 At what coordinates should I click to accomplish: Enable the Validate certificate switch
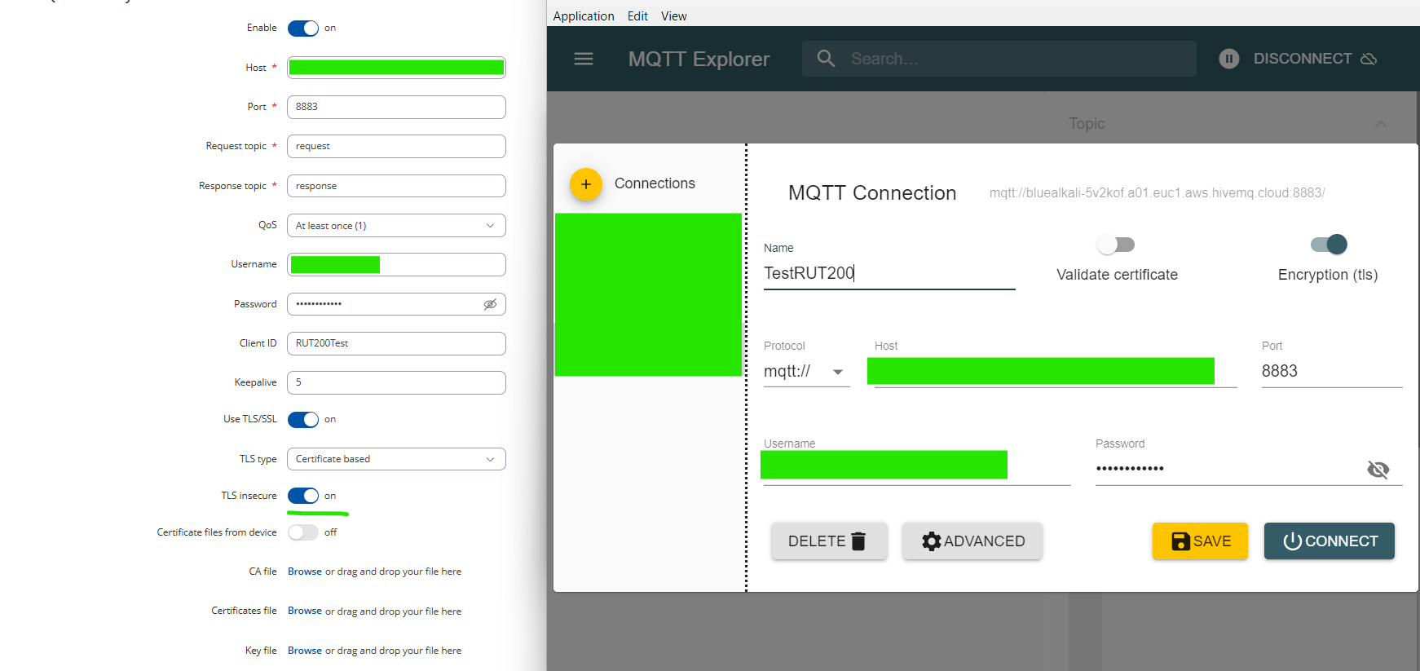click(x=1116, y=245)
